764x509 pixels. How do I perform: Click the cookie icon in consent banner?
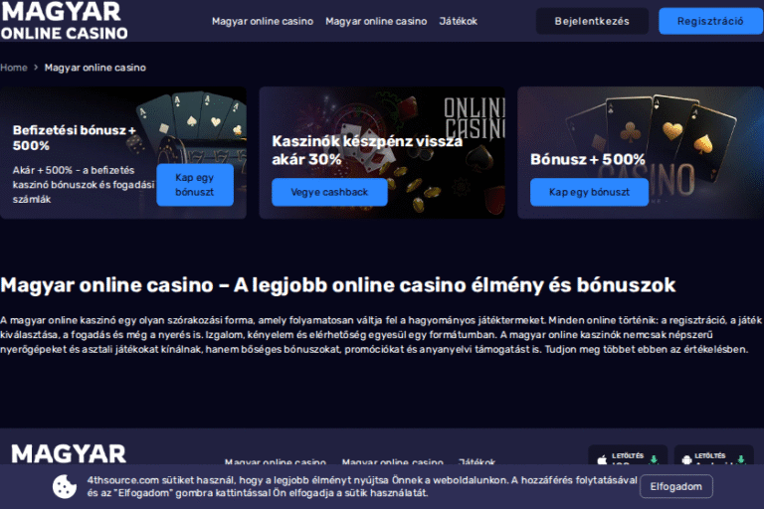click(65, 486)
